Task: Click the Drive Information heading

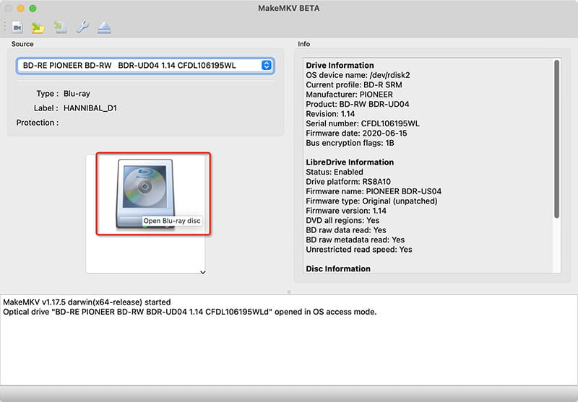Action: tap(340, 66)
